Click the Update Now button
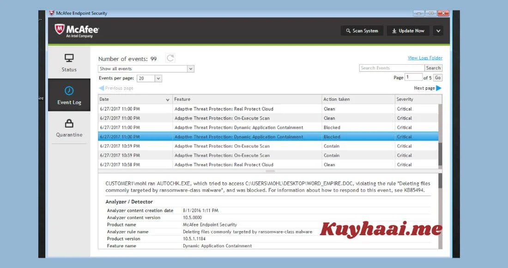The height and width of the screenshot is (268, 508). point(408,31)
